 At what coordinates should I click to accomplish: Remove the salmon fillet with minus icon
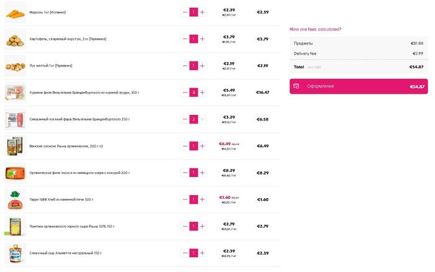pyautogui.click(x=185, y=173)
